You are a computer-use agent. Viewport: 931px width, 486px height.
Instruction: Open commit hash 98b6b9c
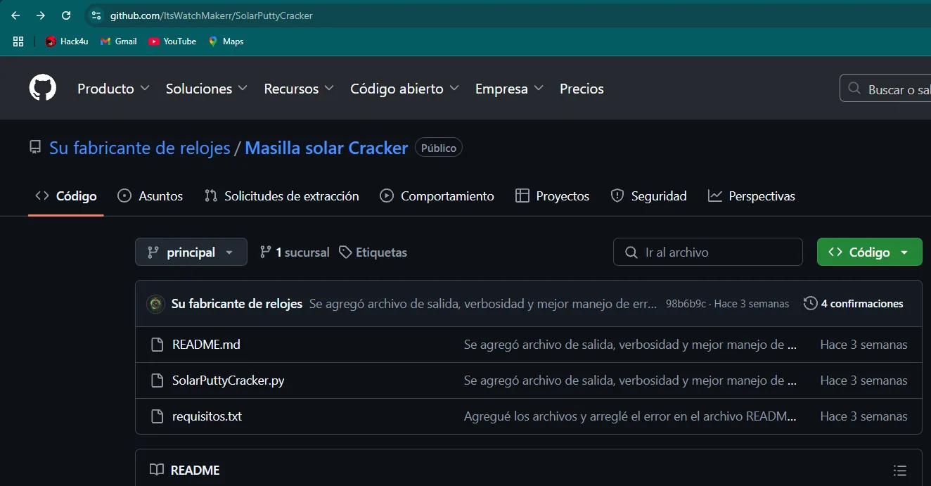pos(686,304)
